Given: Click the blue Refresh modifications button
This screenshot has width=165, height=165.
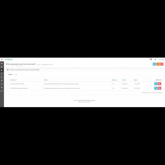Looking at the screenshot, I should (x=154, y=64).
